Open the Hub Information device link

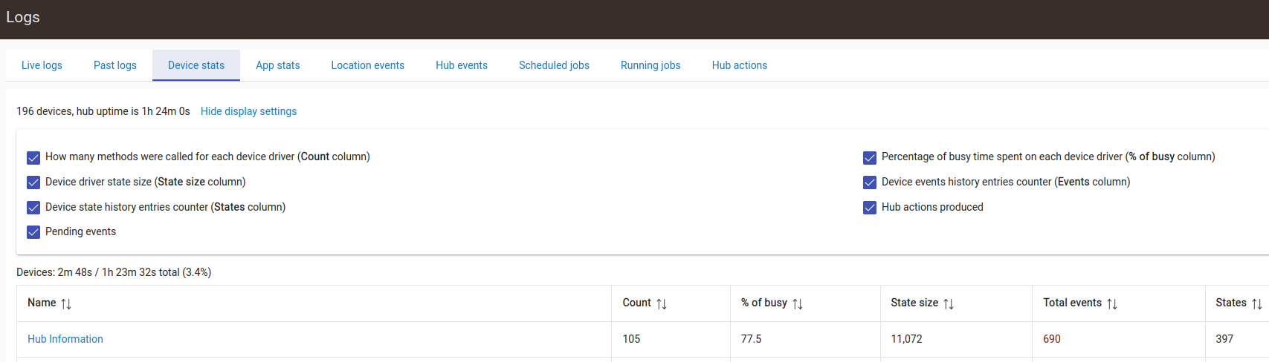pyautogui.click(x=65, y=339)
